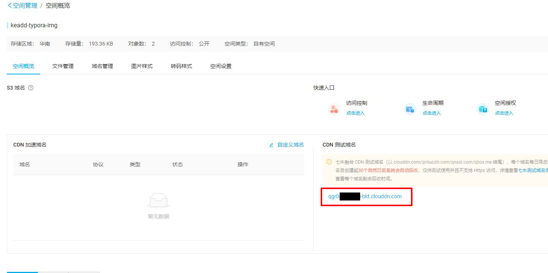The image size is (548, 273).
Task: Go back to 空间管理 breadcrumb
Action: [x=22, y=6]
